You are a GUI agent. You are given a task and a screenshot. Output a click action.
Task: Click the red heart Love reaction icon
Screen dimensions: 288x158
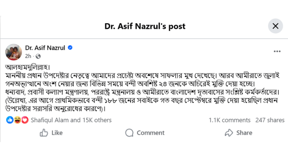pos(24,120)
